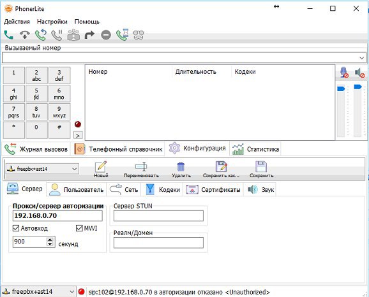Switch to the Журнал вызовов tab
This screenshot has width=369, height=297.
point(36,149)
